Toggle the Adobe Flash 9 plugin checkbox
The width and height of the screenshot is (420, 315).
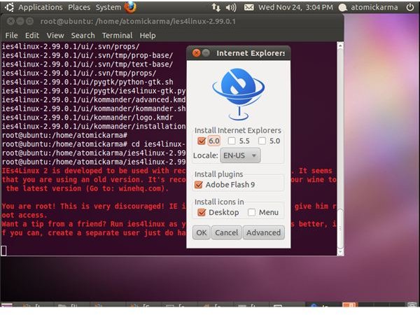coord(199,185)
